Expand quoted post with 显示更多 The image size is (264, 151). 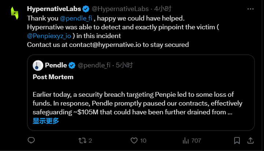click(x=46, y=121)
